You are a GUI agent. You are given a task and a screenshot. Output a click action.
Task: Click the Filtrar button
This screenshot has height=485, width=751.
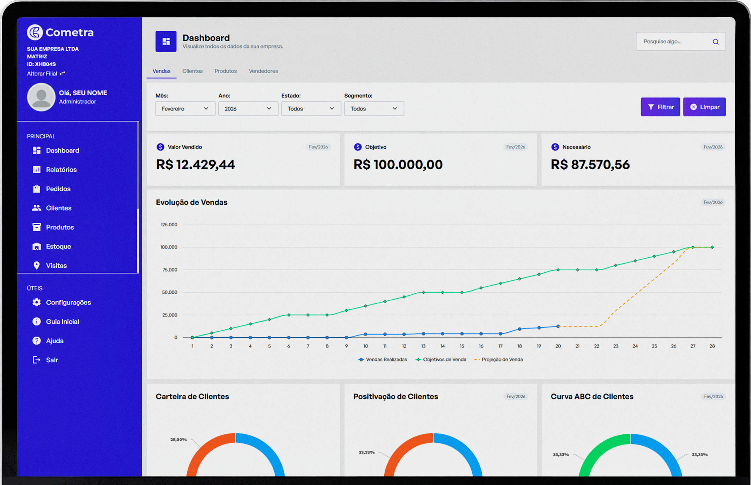tap(660, 107)
